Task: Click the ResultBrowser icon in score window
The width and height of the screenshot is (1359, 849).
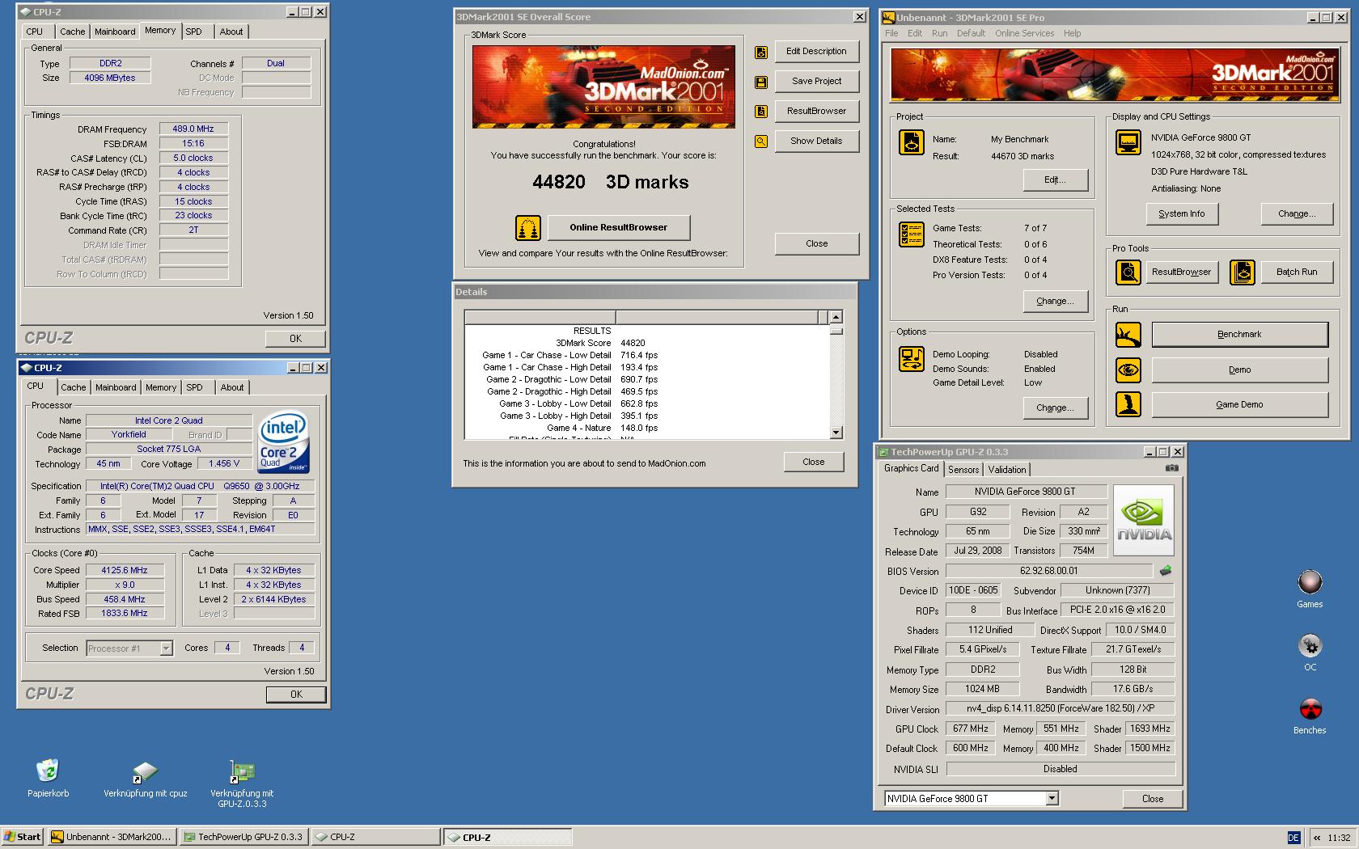Action: pyautogui.click(x=761, y=112)
